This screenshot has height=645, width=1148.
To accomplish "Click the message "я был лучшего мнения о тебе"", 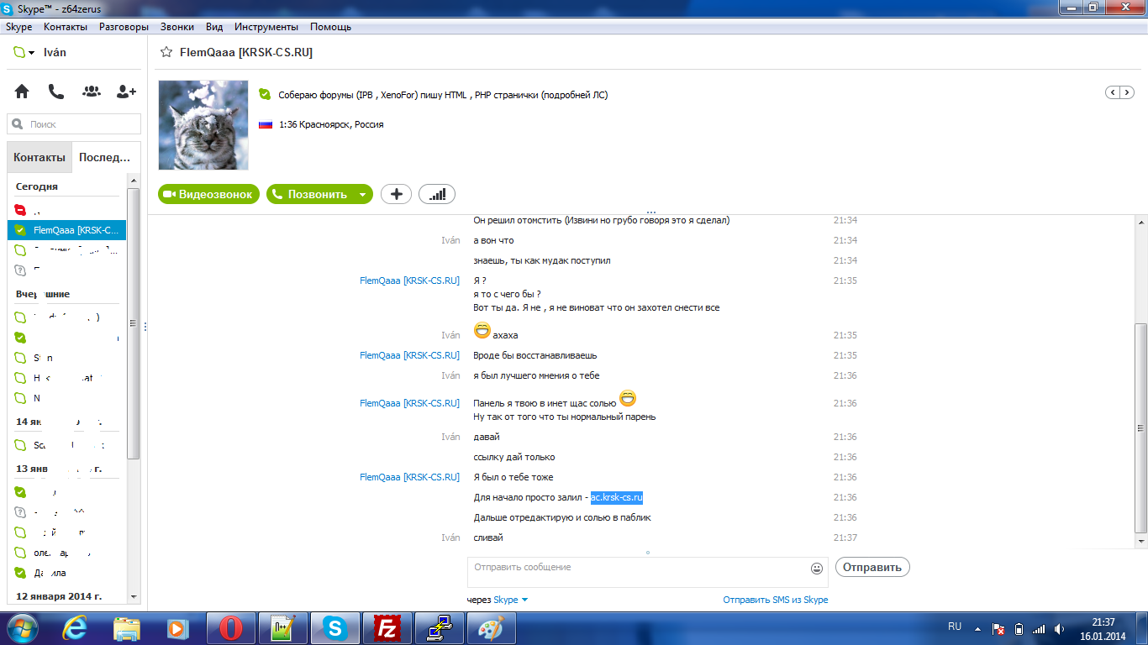I will (x=537, y=375).
